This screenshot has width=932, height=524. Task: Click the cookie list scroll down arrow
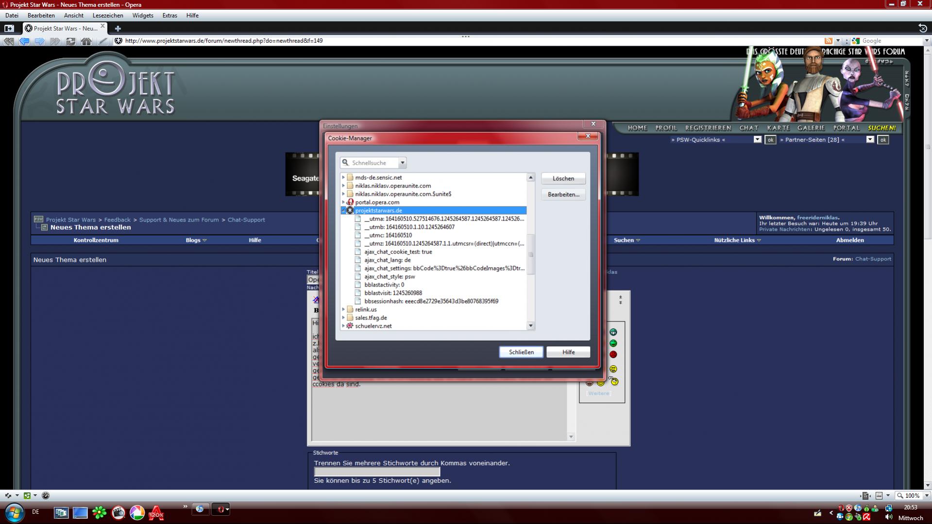tap(531, 326)
